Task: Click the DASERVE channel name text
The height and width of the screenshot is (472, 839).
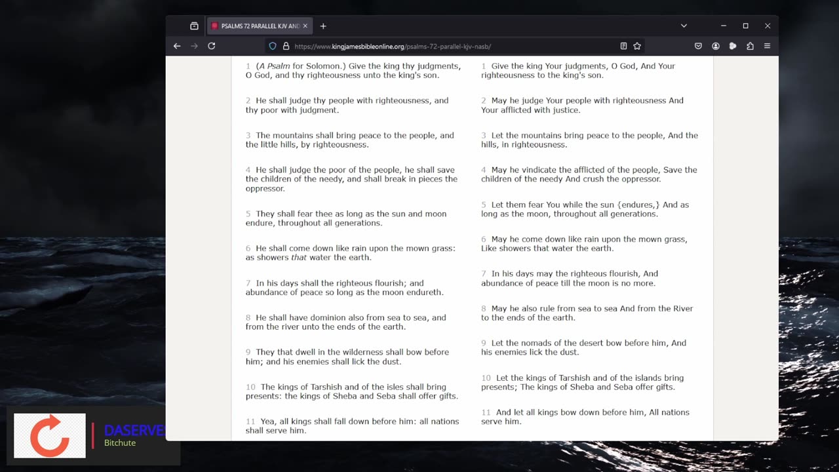Action: (134, 430)
